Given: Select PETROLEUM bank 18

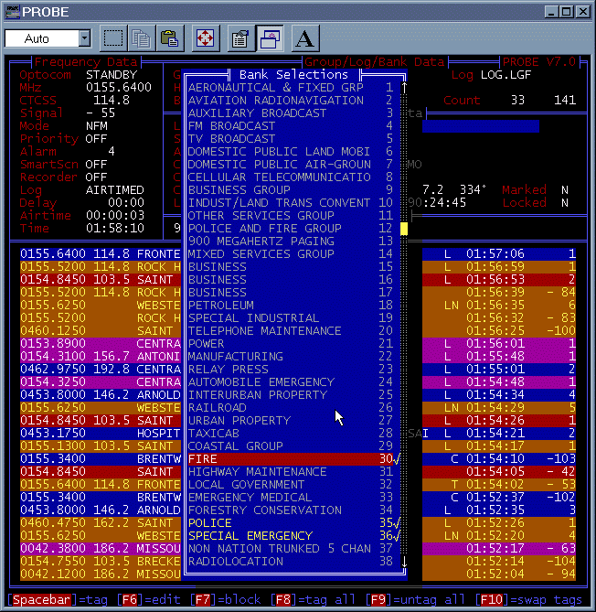Looking at the screenshot, I should [291, 306].
